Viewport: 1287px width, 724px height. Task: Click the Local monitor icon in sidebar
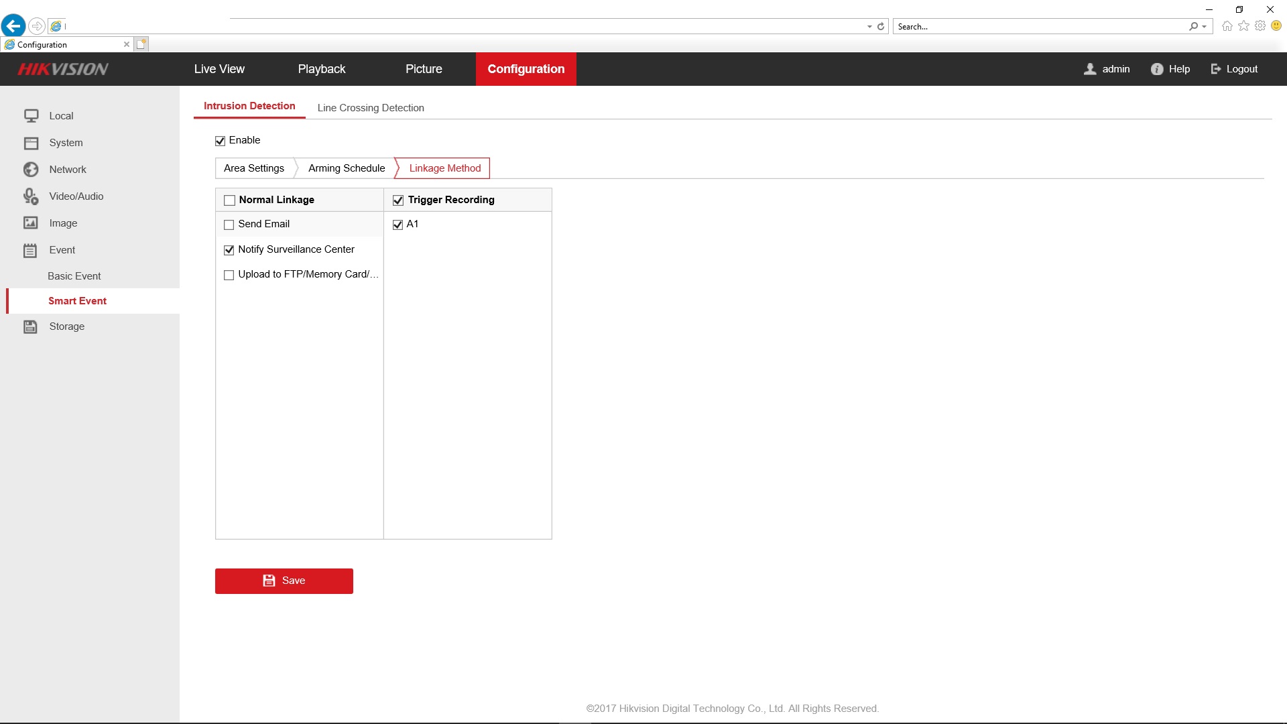pos(31,116)
